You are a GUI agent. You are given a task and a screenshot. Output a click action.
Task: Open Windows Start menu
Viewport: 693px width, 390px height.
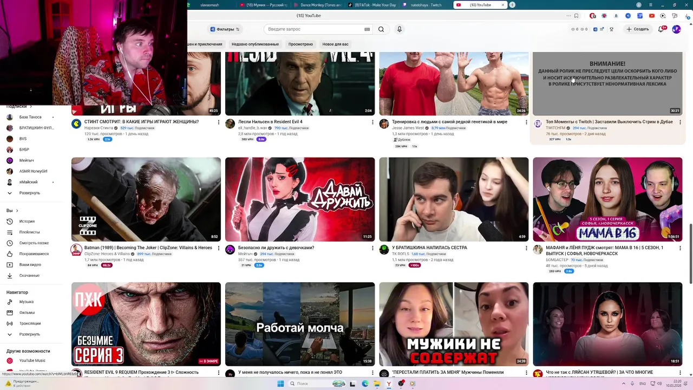coord(280,383)
